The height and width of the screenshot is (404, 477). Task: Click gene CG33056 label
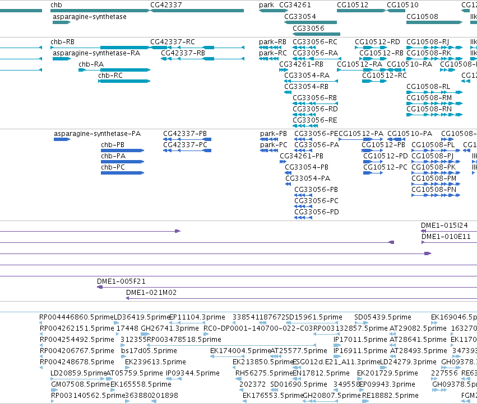[x=308, y=28]
